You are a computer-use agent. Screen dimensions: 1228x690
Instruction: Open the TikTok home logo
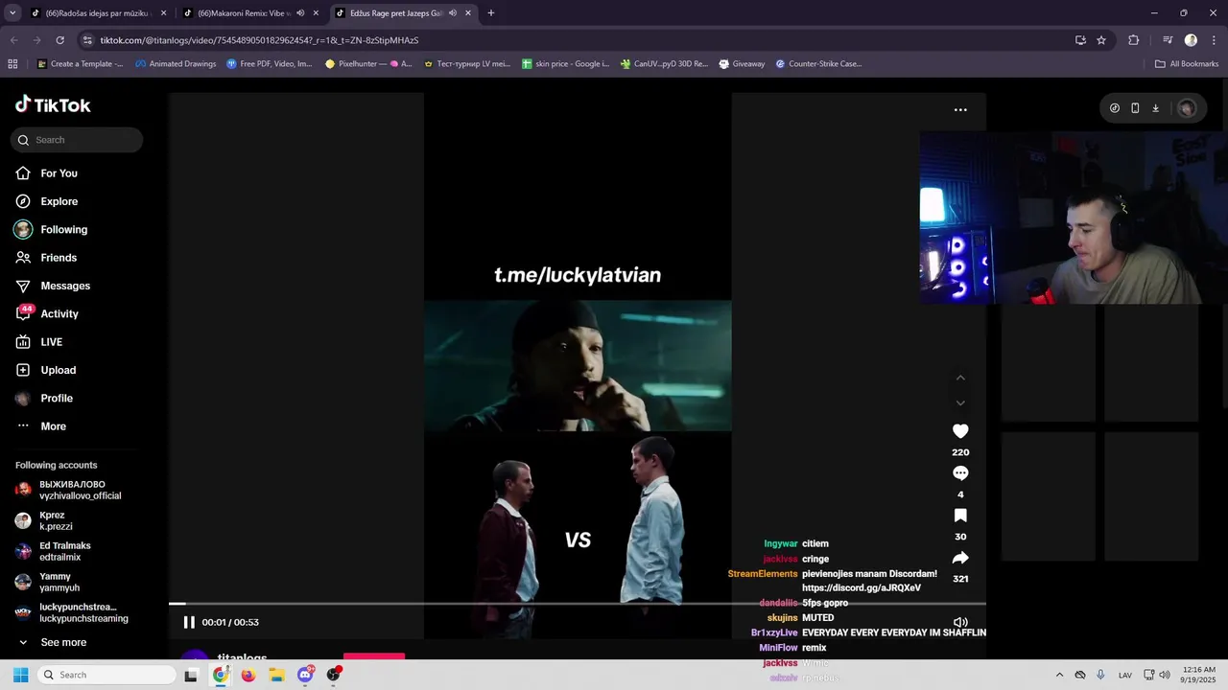[53, 104]
